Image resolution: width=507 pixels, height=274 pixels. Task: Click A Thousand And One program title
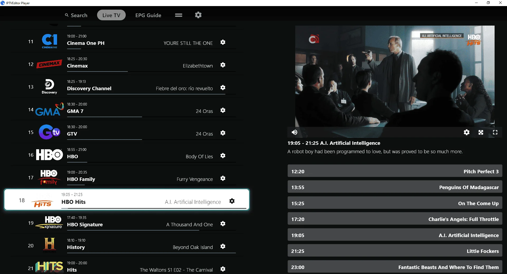click(x=189, y=224)
